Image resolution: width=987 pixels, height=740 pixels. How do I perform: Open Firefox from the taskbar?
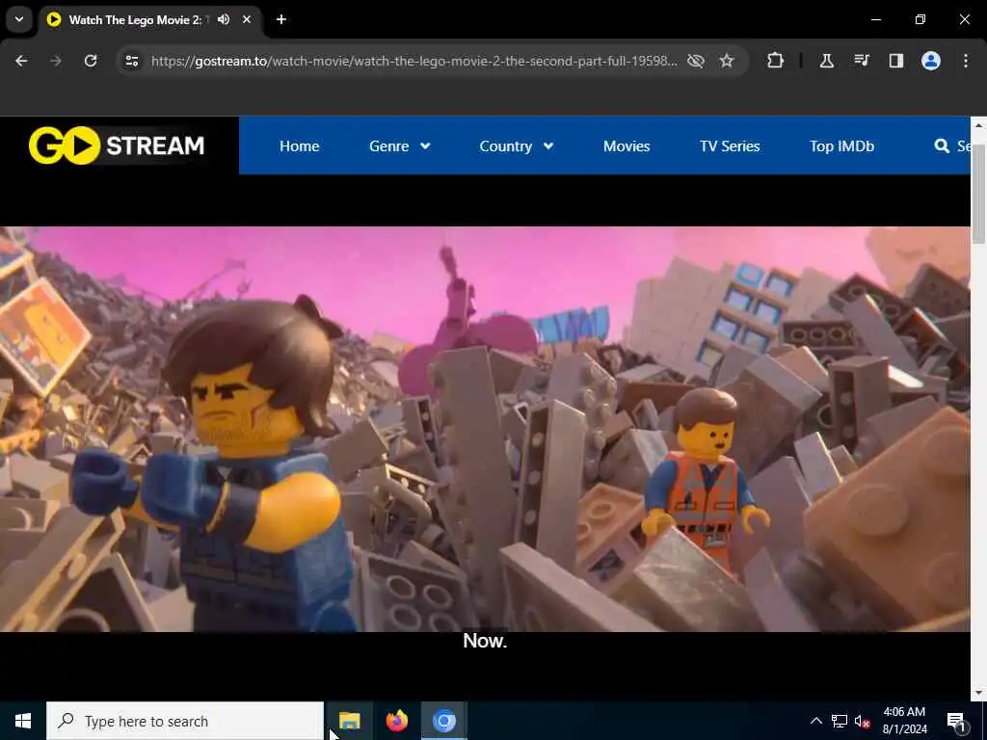point(396,721)
